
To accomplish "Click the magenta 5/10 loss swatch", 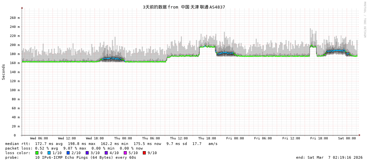I will click(x=125, y=153).
